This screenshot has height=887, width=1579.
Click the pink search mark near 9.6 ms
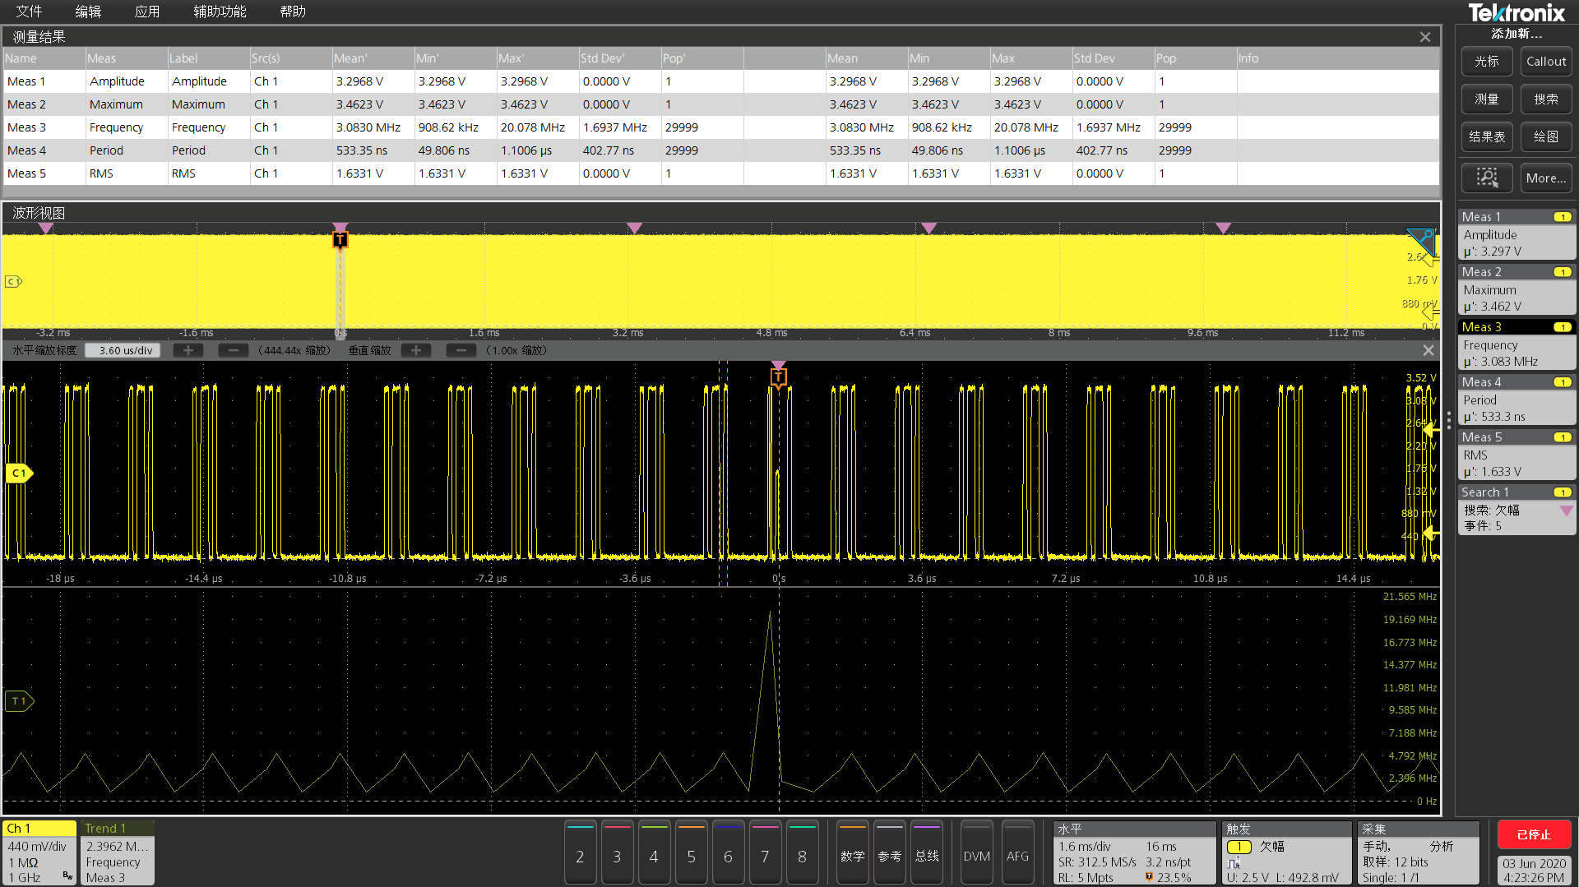[x=1223, y=228]
